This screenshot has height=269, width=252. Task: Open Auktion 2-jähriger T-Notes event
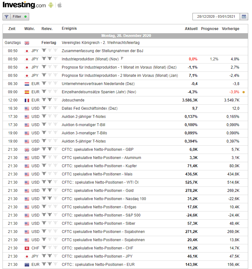point(84,117)
